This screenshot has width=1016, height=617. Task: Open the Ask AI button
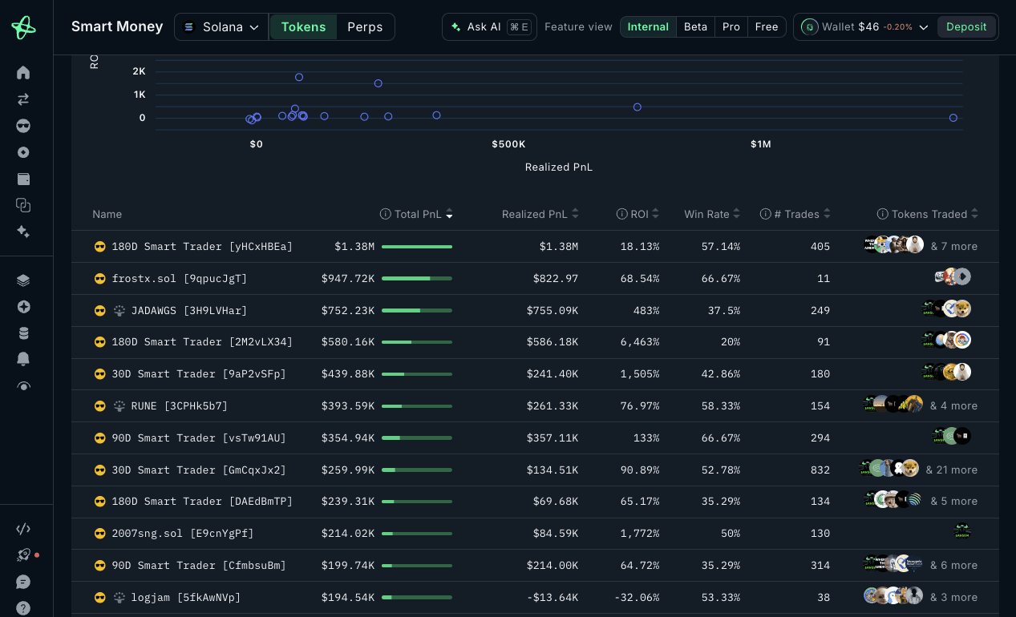(489, 27)
